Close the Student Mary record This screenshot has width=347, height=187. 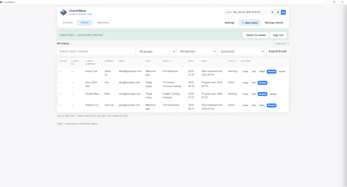pyautogui.click(x=245, y=94)
